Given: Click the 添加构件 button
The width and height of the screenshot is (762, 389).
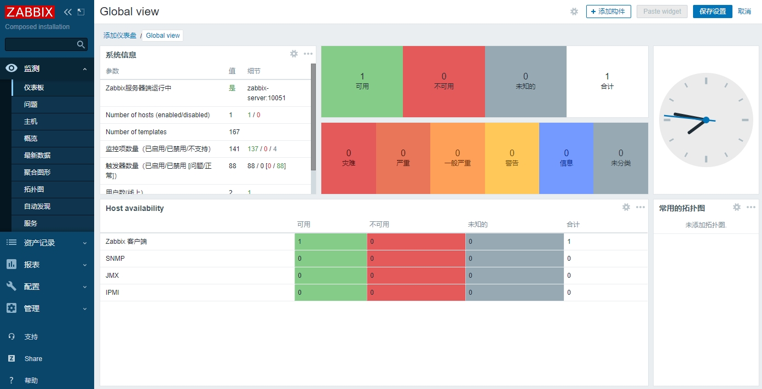Looking at the screenshot, I should (x=608, y=12).
